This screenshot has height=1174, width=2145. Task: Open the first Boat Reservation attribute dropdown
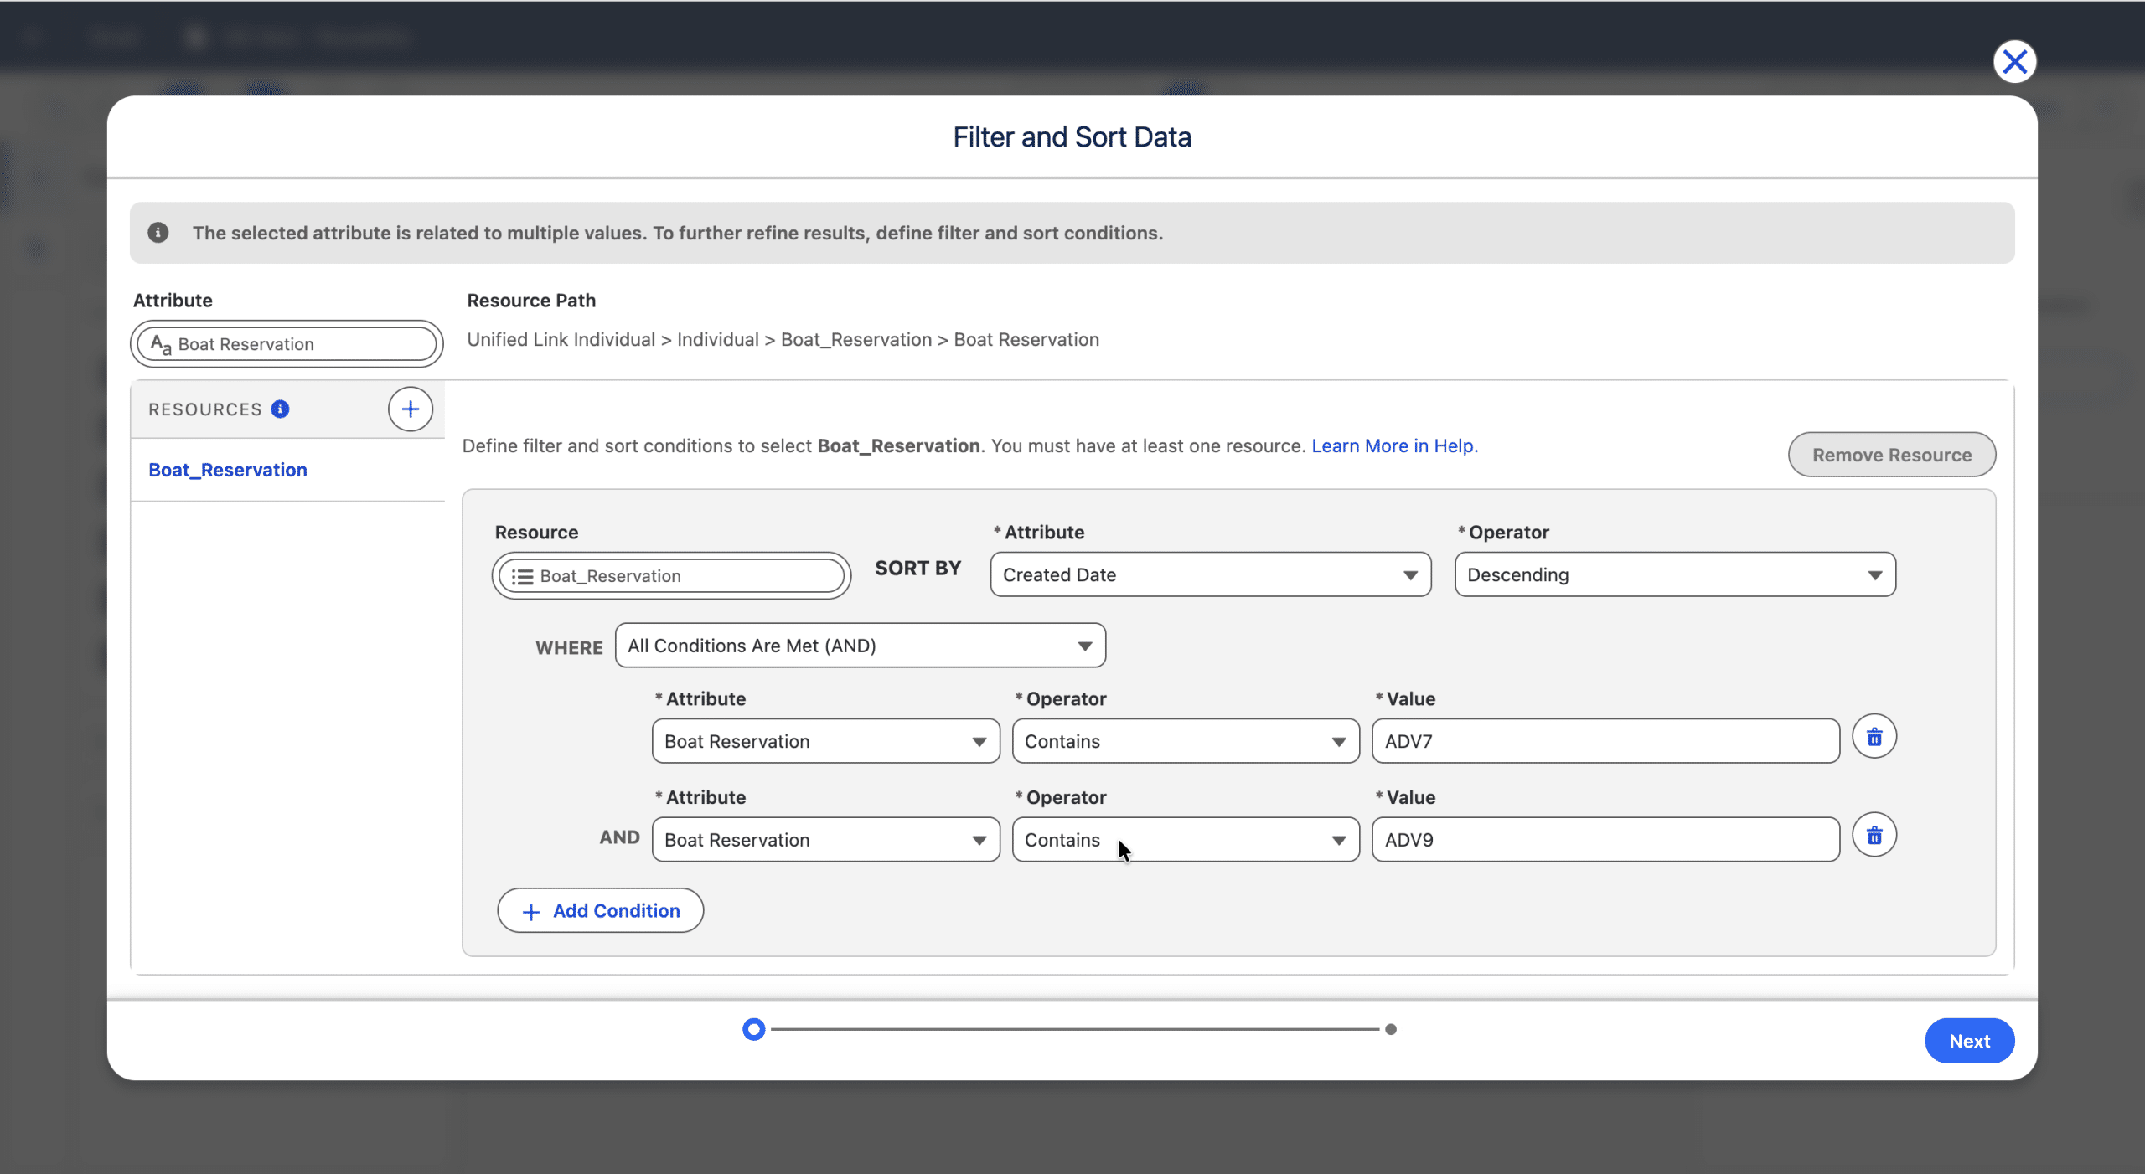[x=825, y=741]
